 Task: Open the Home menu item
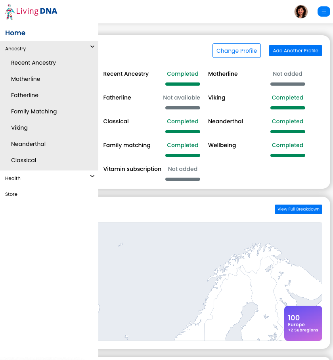tap(15, 33)
